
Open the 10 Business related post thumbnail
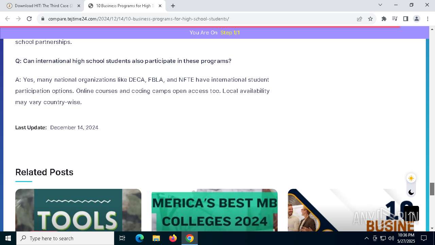coord(351,210)
